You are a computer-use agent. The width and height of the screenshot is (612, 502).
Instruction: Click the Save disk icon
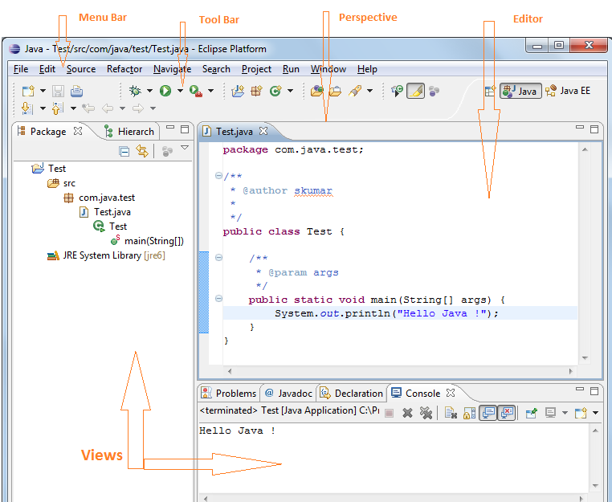click(58, 91)
